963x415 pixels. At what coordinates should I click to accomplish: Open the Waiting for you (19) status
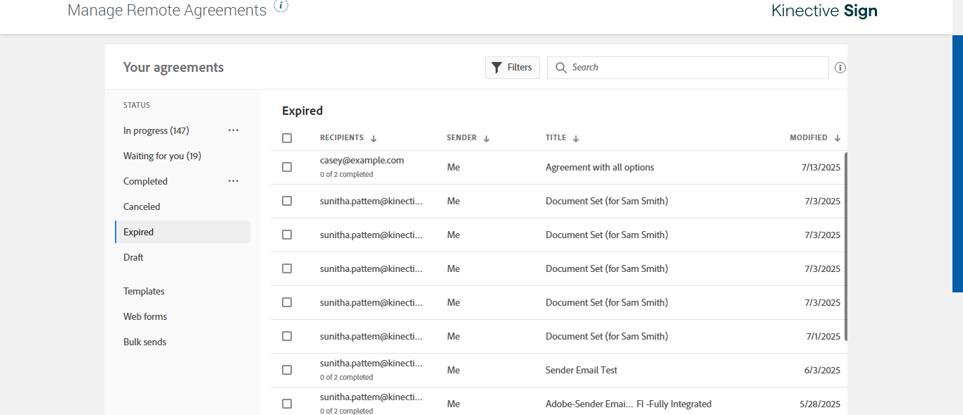pyautogui.click(x=163, y=156)
